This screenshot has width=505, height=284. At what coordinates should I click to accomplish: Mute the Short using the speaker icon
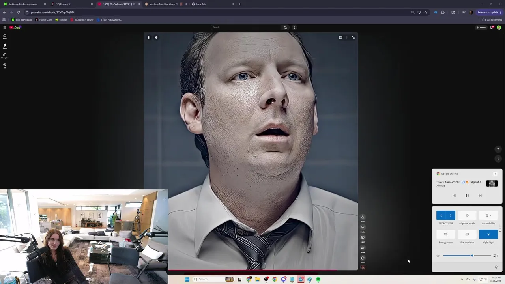(156, 37)
